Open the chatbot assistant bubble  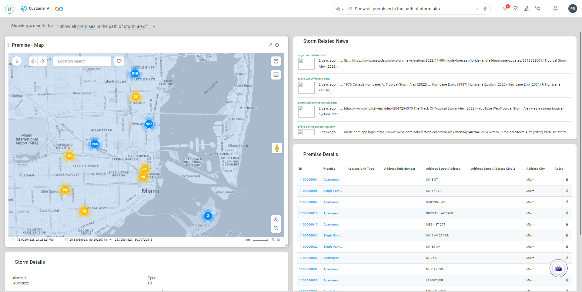click(558, 268)
